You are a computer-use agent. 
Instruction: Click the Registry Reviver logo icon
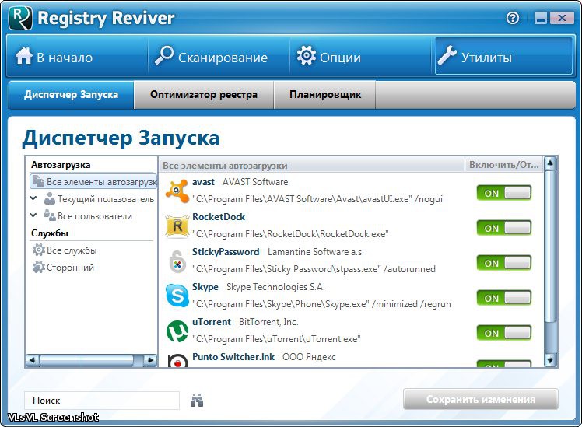[x=20, y=17]
